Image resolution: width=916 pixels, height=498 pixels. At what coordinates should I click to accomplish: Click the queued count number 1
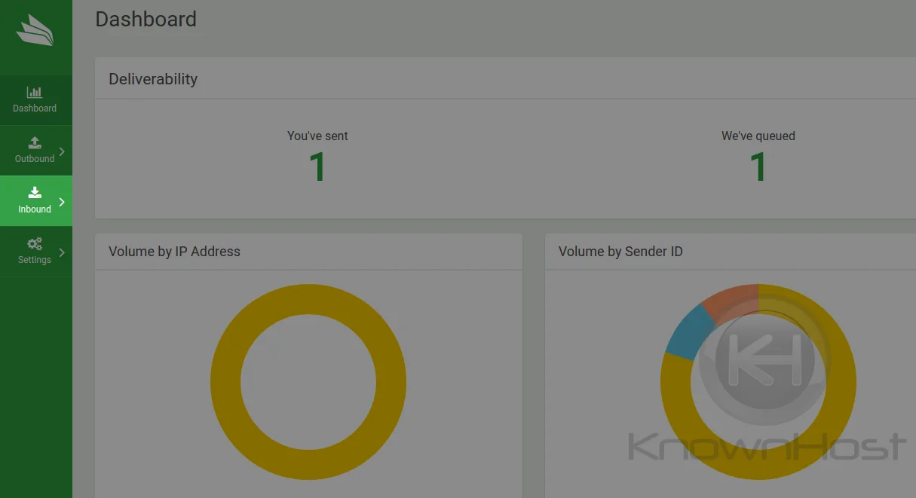pos(758,167)
